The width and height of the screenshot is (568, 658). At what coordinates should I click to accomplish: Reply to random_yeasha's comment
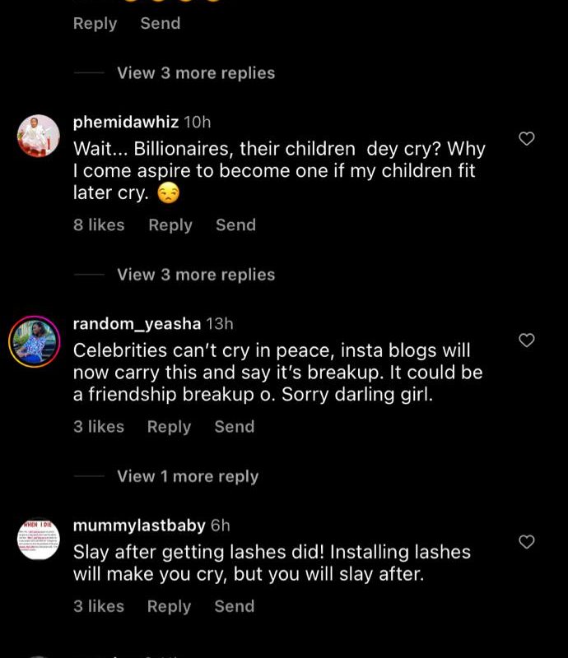(x=169, y=426)
